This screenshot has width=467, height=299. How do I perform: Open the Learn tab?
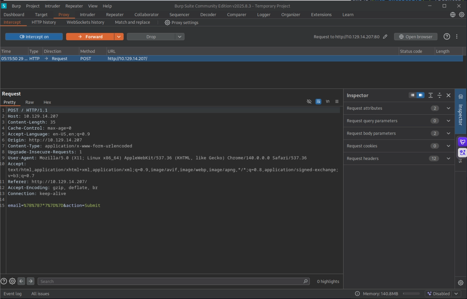[348, 15]
